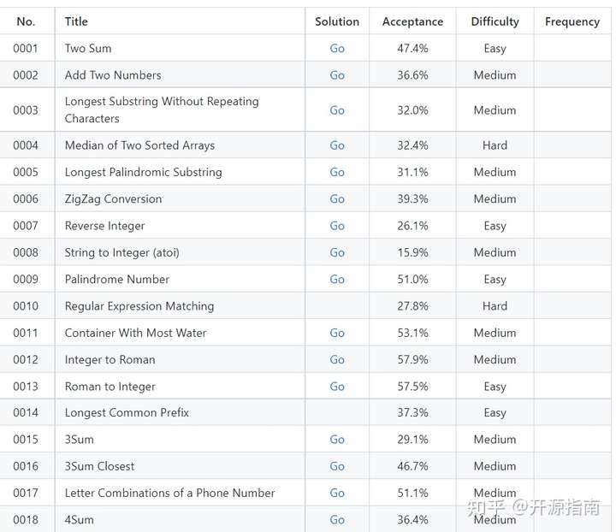Click Go link for Container With Most Water
Image resolution: width=616 pixels, height=532 pixels.
click(337, 333)
